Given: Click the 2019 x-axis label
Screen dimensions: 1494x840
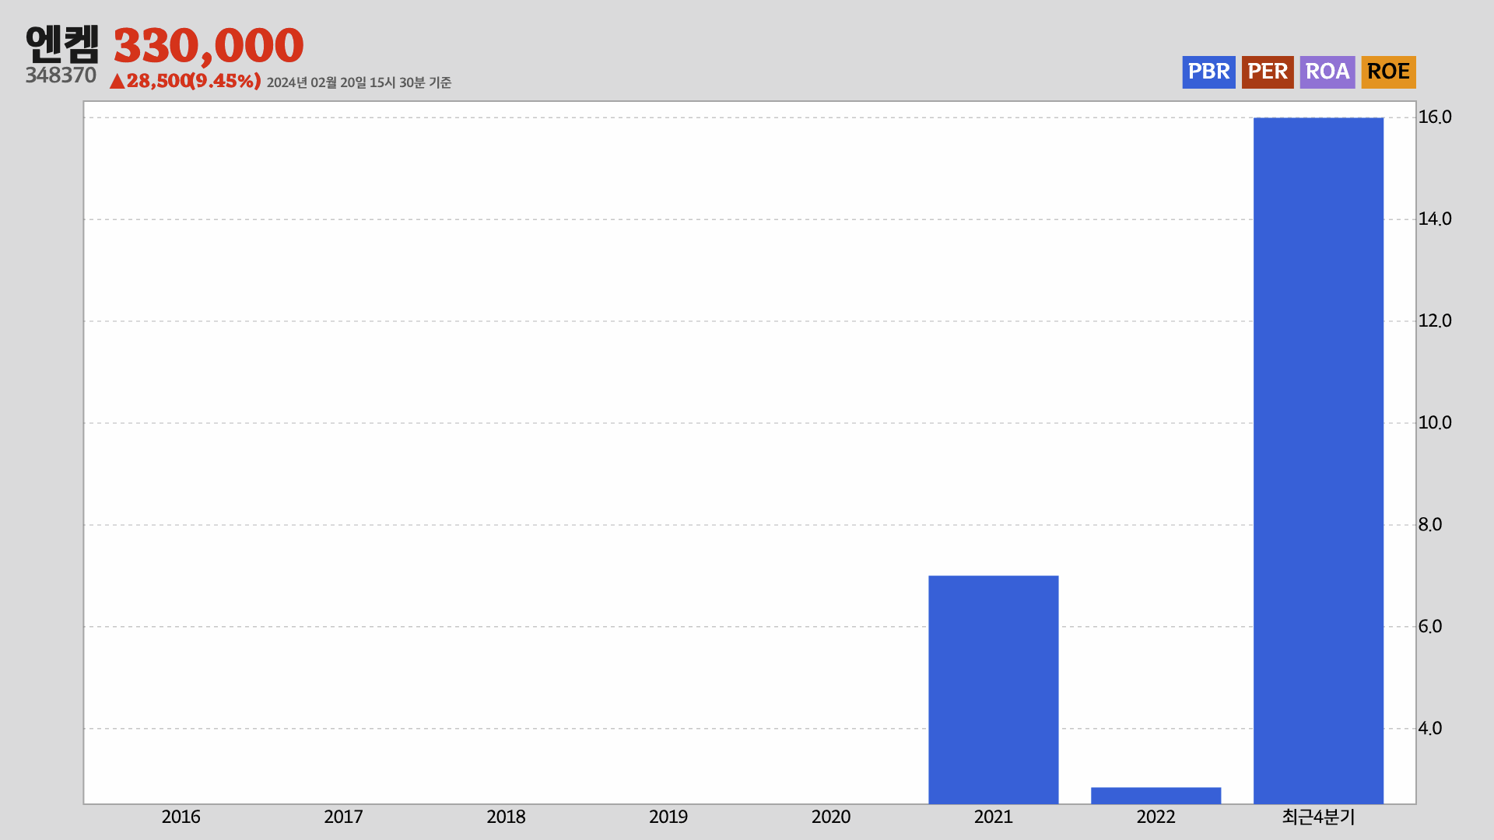Looking at the screenshot, I should [668, 817].
